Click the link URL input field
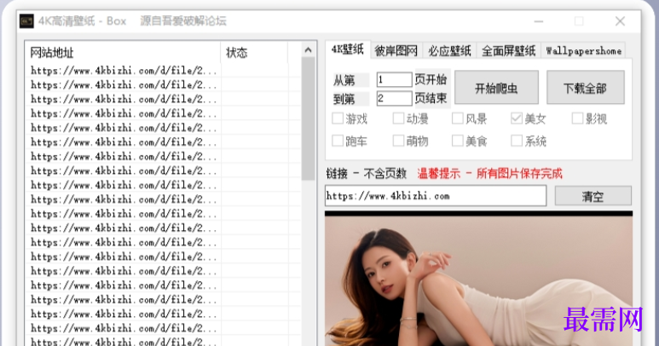Image resolution: width=659 pixels, height=346 pixels. [x=436, y=196]
